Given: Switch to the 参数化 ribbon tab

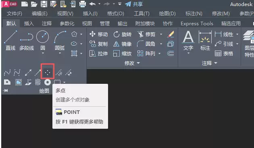Looking at the screenshot, I should [x=67, y=24].
